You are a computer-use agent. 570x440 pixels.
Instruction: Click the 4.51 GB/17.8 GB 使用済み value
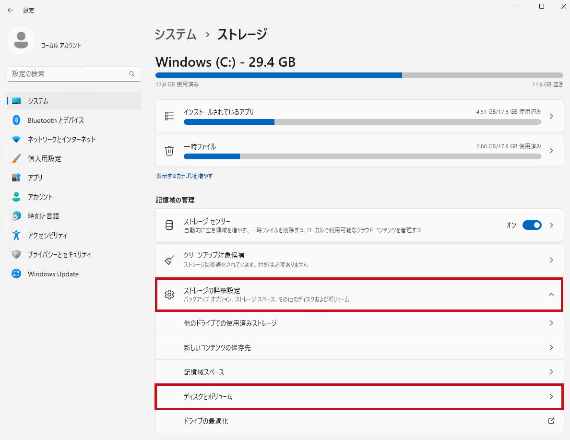(509, 112)
